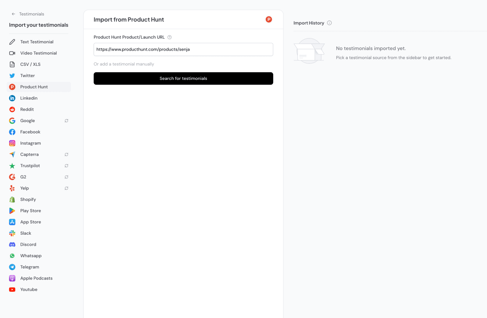This screenshot has width=487, height=318.
Task: Click the sync icon next to G2
Action: point(66,177)
